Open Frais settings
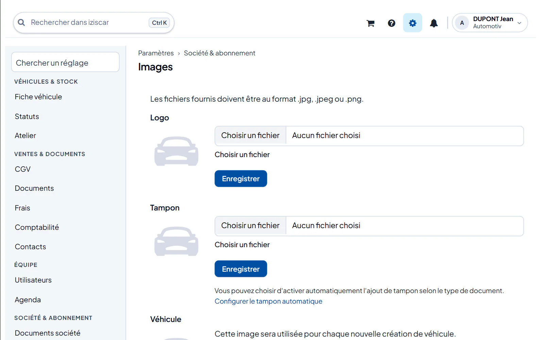 (x=22, y=208)
